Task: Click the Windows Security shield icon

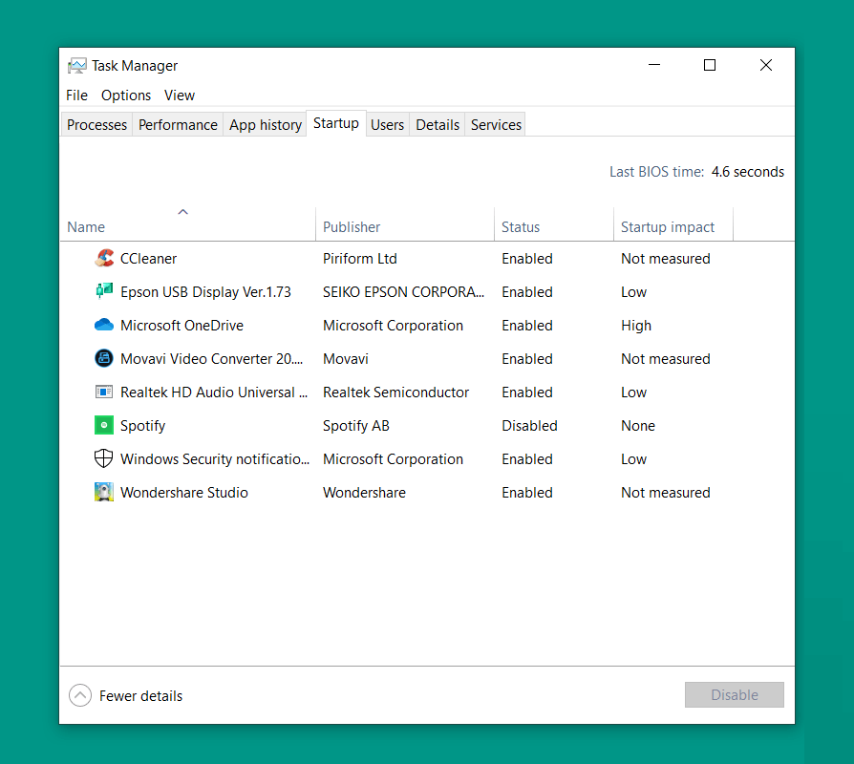Action: coord(104,458)
